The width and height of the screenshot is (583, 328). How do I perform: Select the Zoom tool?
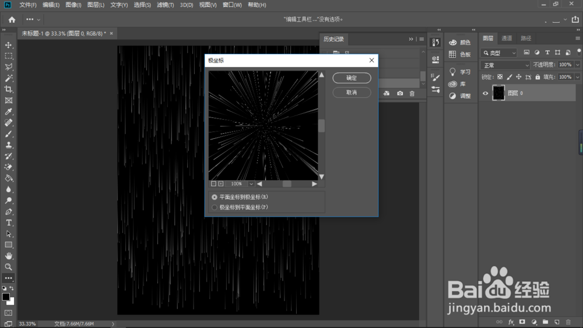point(9,267)
